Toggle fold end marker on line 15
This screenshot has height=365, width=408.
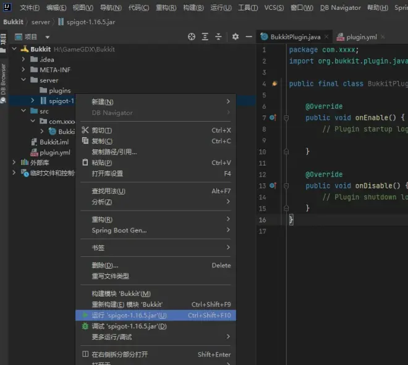pyautogui.click(x=286, y=208)
